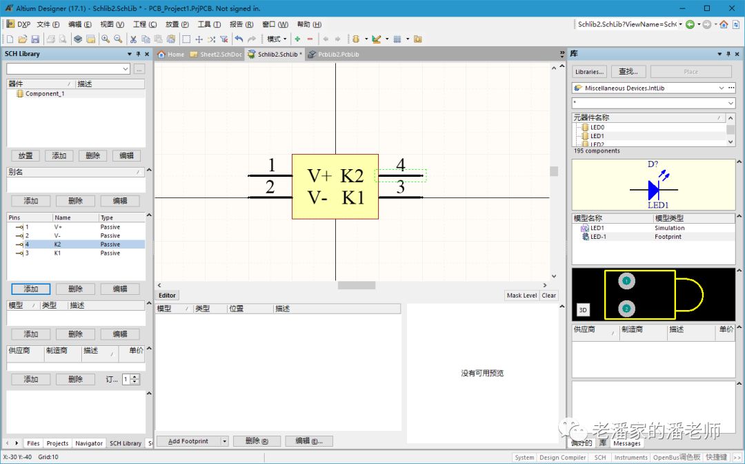Click the Save icon in the toolbar
The image size is (745, 464).
35,39
